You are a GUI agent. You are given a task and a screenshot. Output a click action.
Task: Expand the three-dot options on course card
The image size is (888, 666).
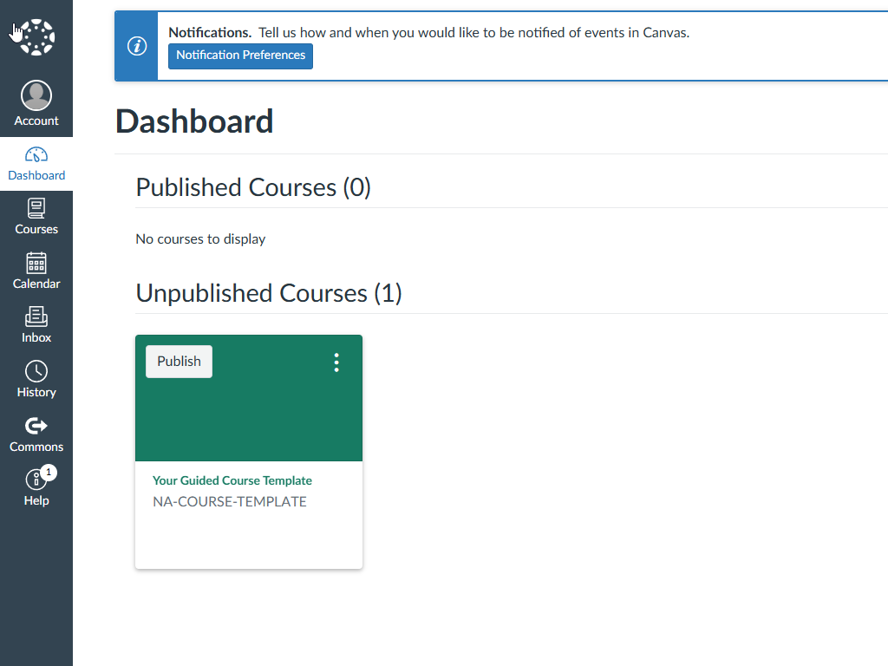pos(336,362)
